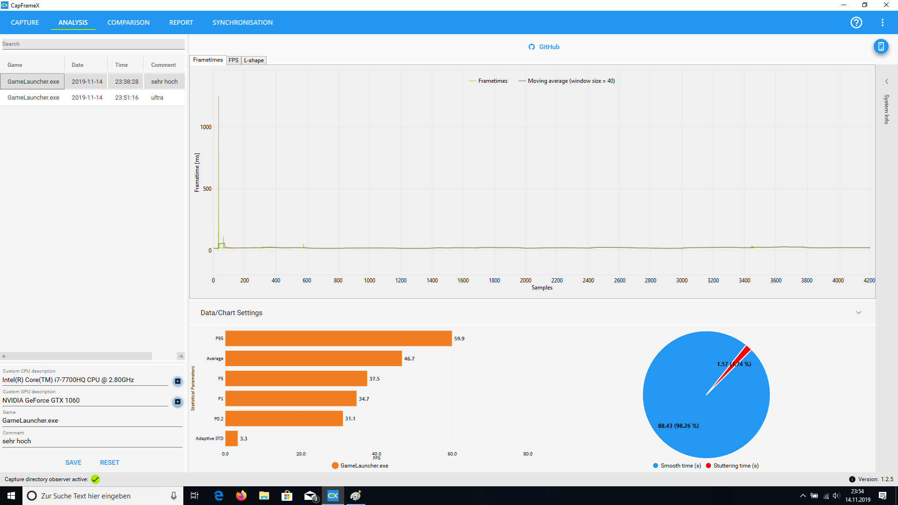Click the plus icon beside CPU description
The width and height of the screenshot is (898, 505).
point(178,381)
